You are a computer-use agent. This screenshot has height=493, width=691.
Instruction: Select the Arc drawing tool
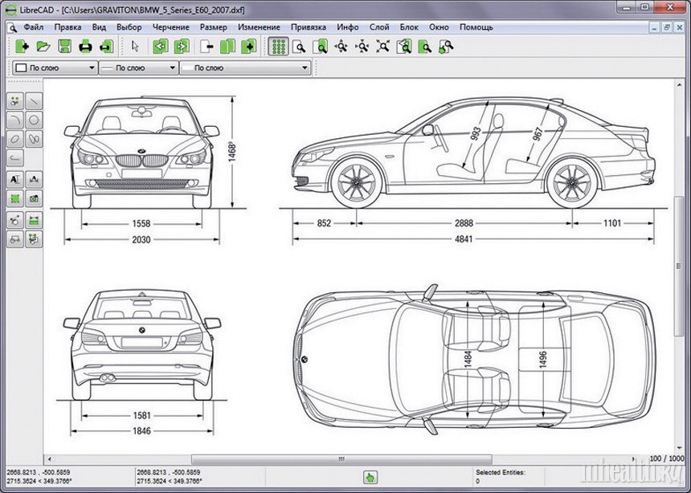coord(15,120)
